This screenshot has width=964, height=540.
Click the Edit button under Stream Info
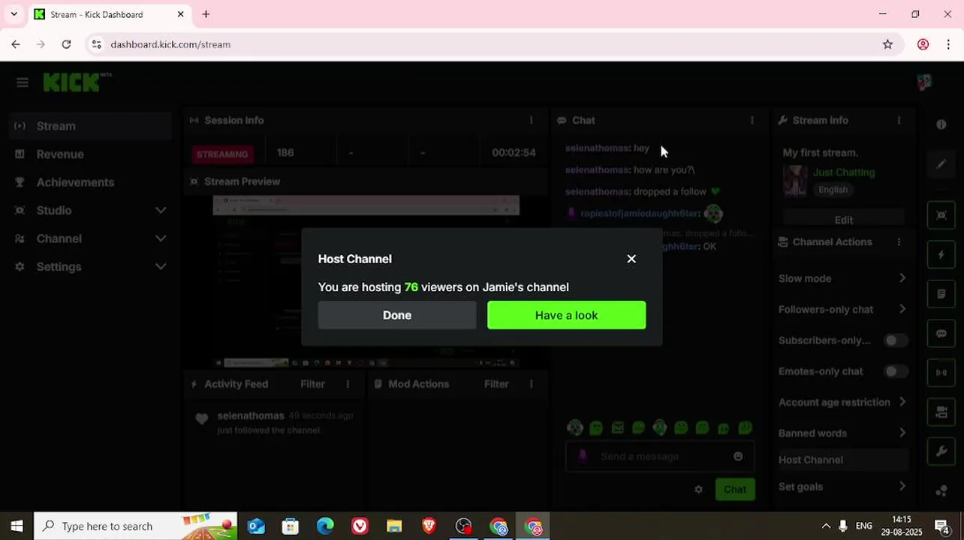pyautogui.click(x=844, y=220)
